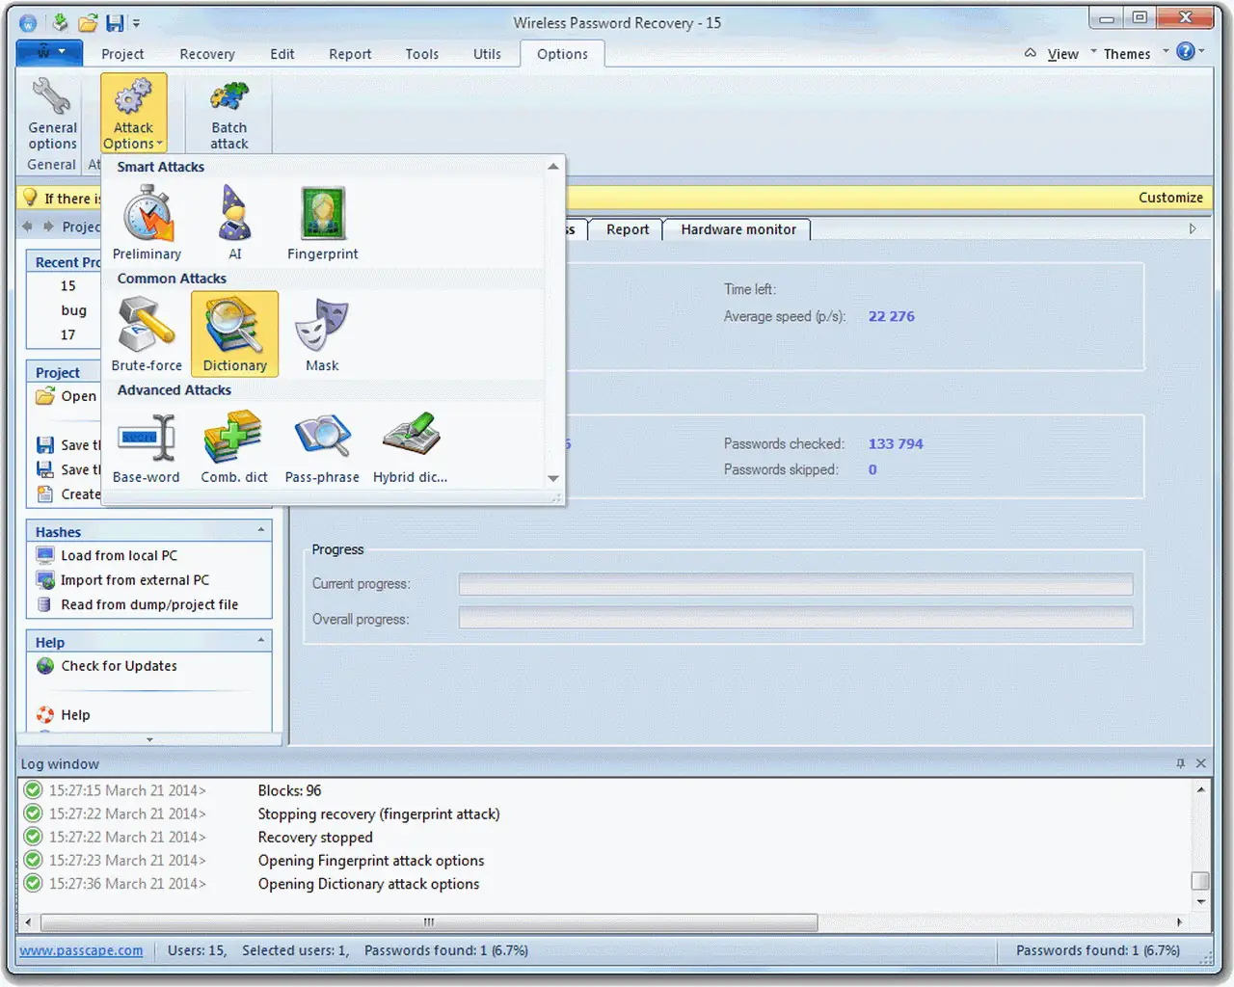The height and width of the screenshot is (987, 1234).
Task: Select the Hardware monitor tab
Action: [x=738, y=229]
